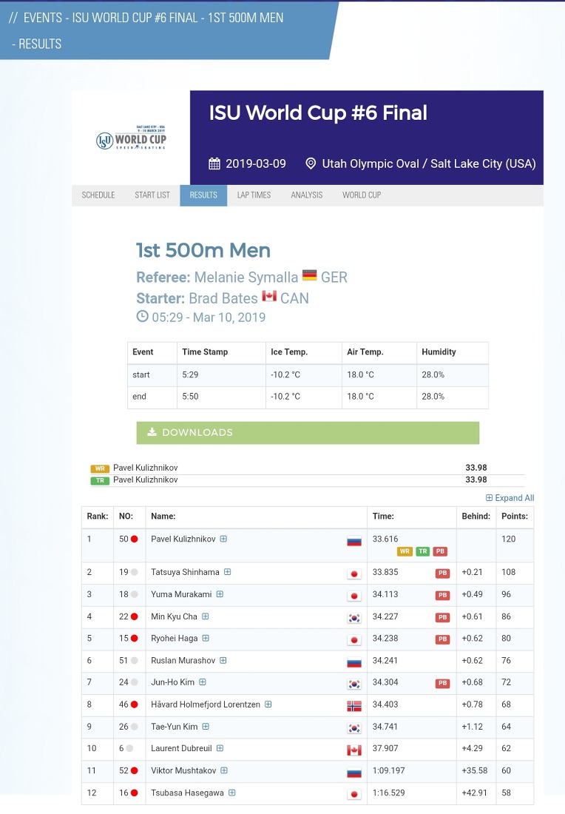The image size is (565, 814).
Task: Expand Ruslan Murashov's result row
Action: (223, 660)
